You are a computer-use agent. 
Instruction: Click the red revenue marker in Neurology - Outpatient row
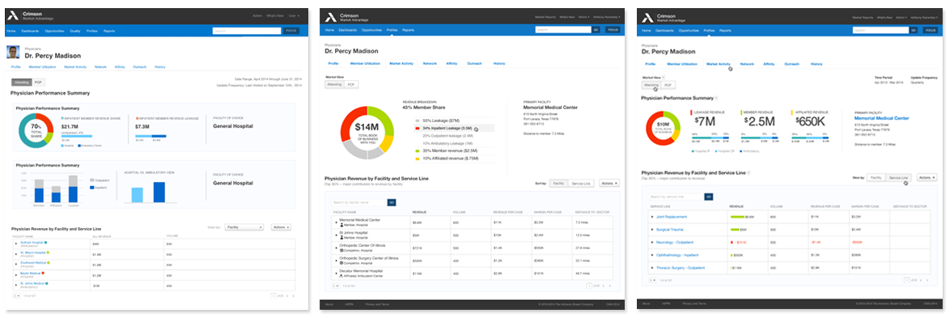[732, 242]
